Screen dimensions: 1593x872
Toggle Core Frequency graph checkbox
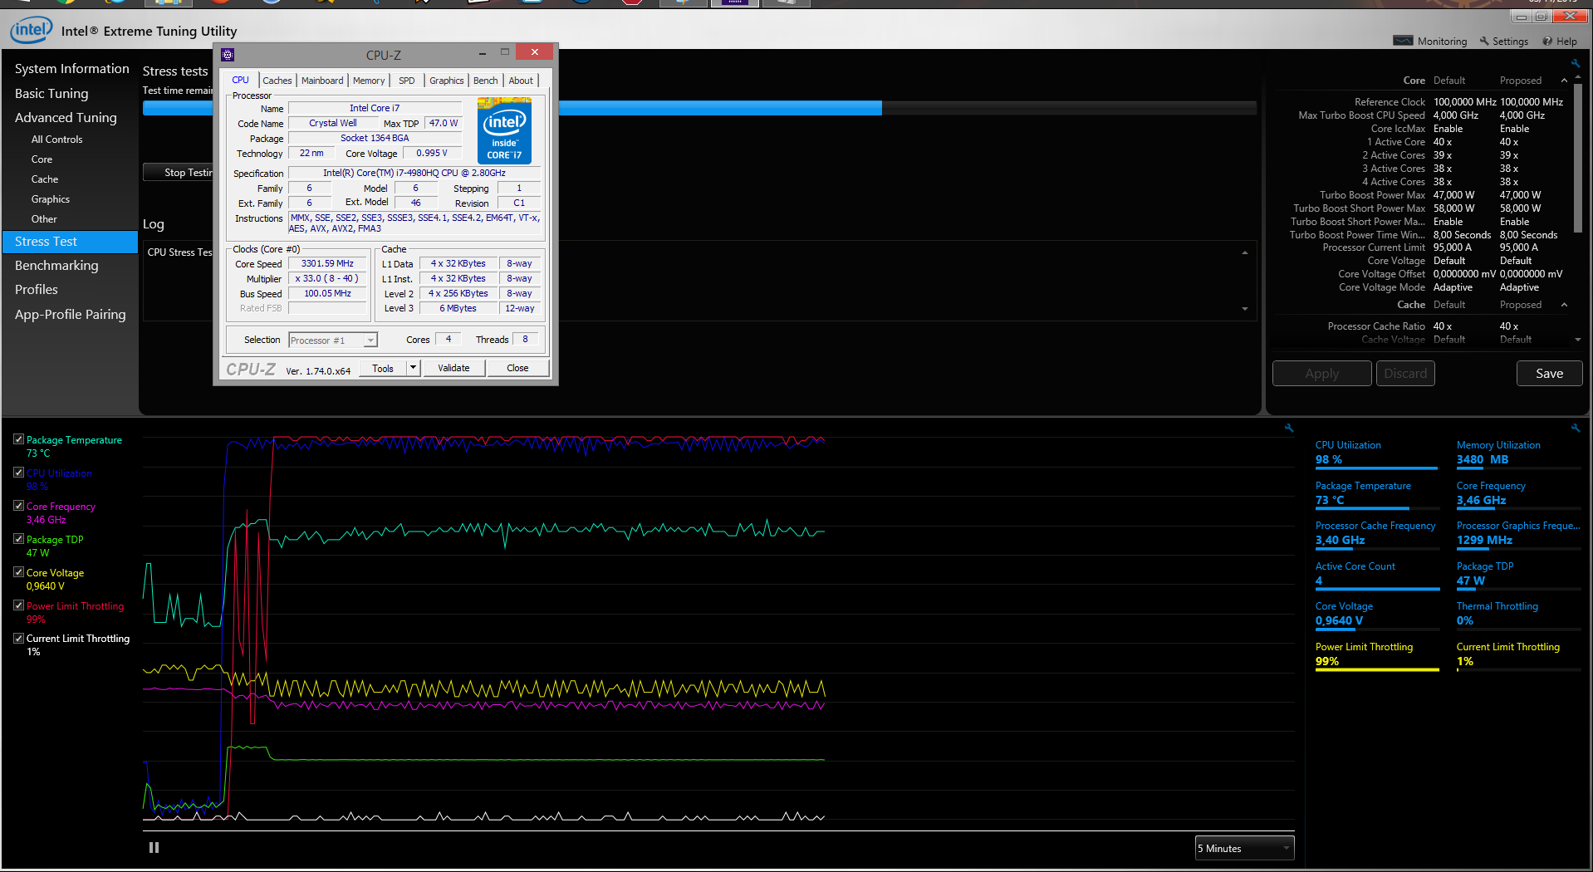click(x=18, y=506)
